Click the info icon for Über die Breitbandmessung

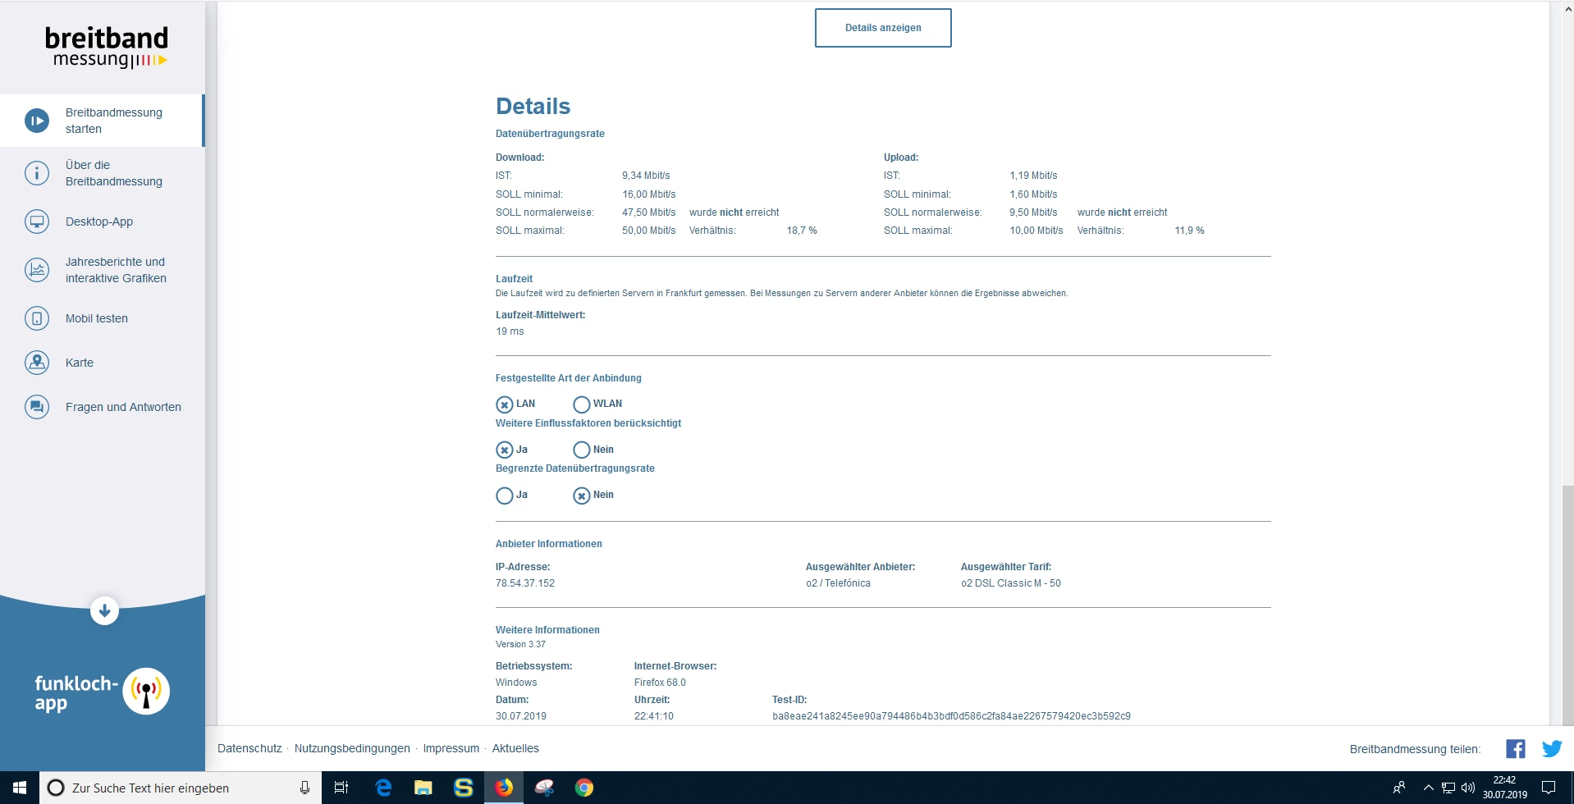[x=37, y=173]
